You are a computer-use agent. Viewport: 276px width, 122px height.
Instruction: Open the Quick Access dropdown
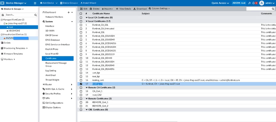click(220, 3)
